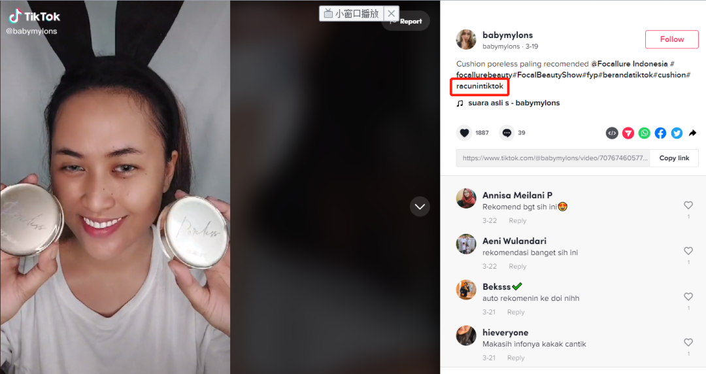The width and height of the screenshot is (706, 374).
Task: Click the video URL field
Action: tap(553, 158)
